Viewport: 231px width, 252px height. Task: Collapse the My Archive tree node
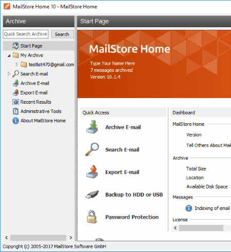(9, 55)
